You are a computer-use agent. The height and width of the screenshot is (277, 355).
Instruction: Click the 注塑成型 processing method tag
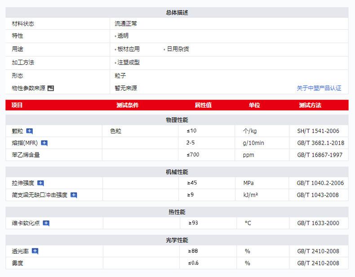pyautogui.click(x=128, y=62)
